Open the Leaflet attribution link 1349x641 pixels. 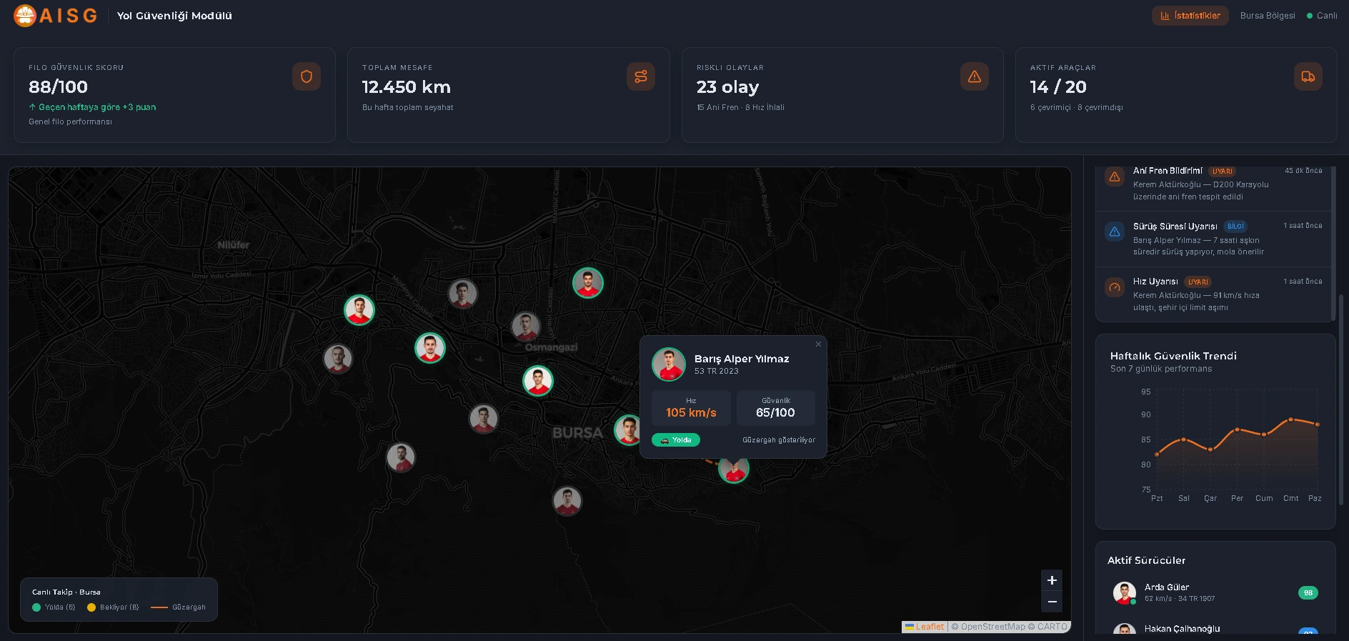pos(930,627)
